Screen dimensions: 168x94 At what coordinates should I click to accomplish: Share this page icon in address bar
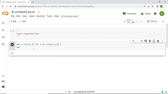pyautogui.click(x=149, y=6)
